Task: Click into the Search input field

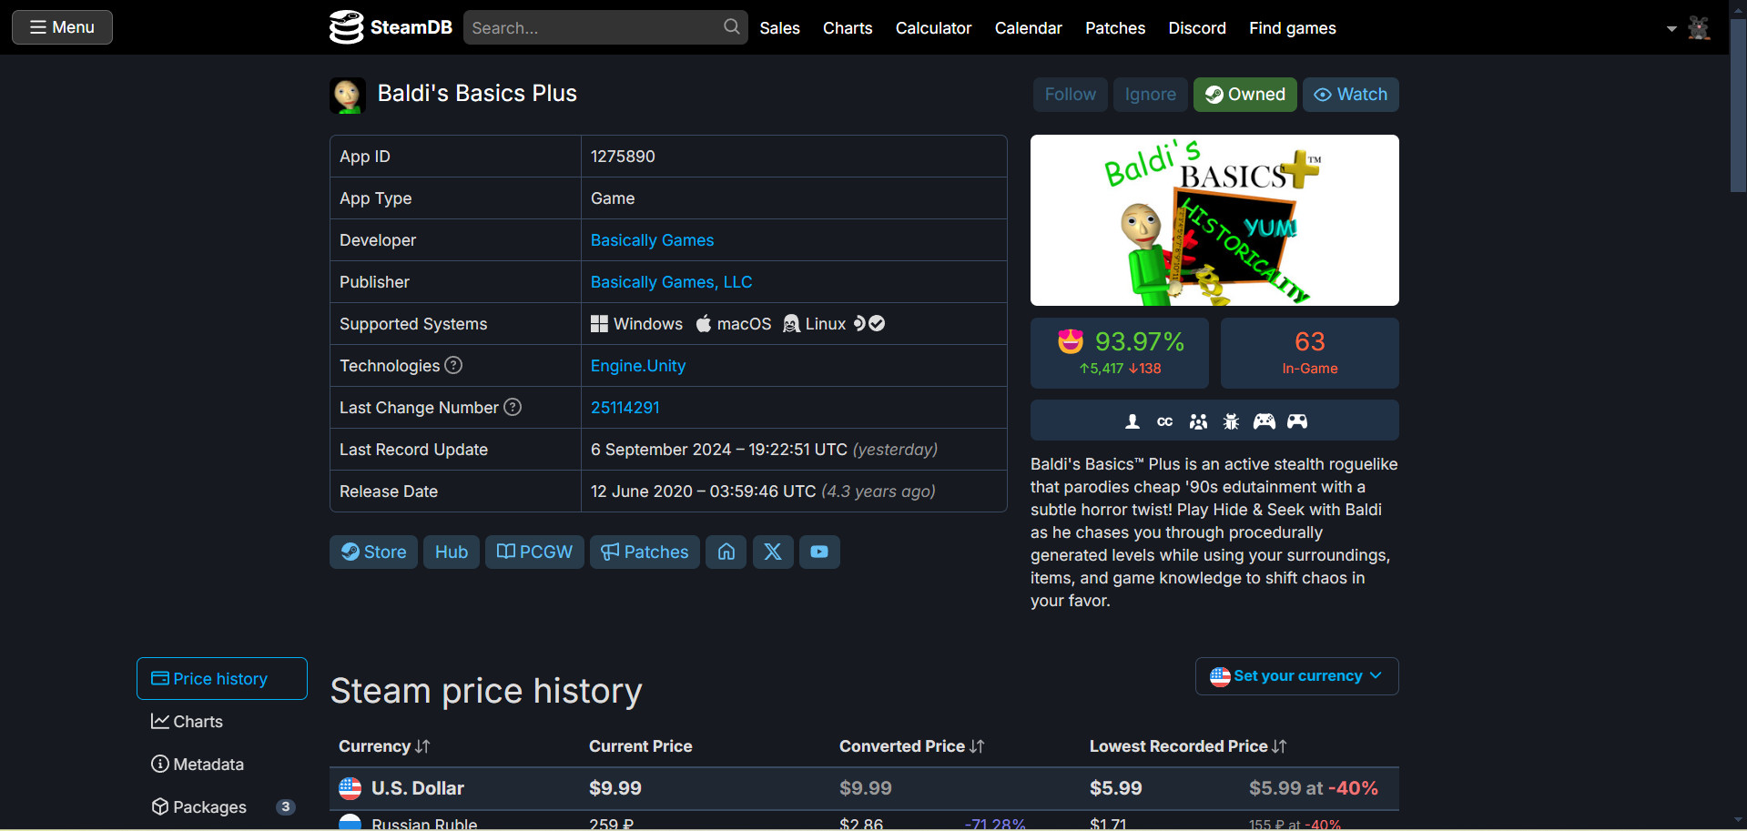Action: (592, 28)
